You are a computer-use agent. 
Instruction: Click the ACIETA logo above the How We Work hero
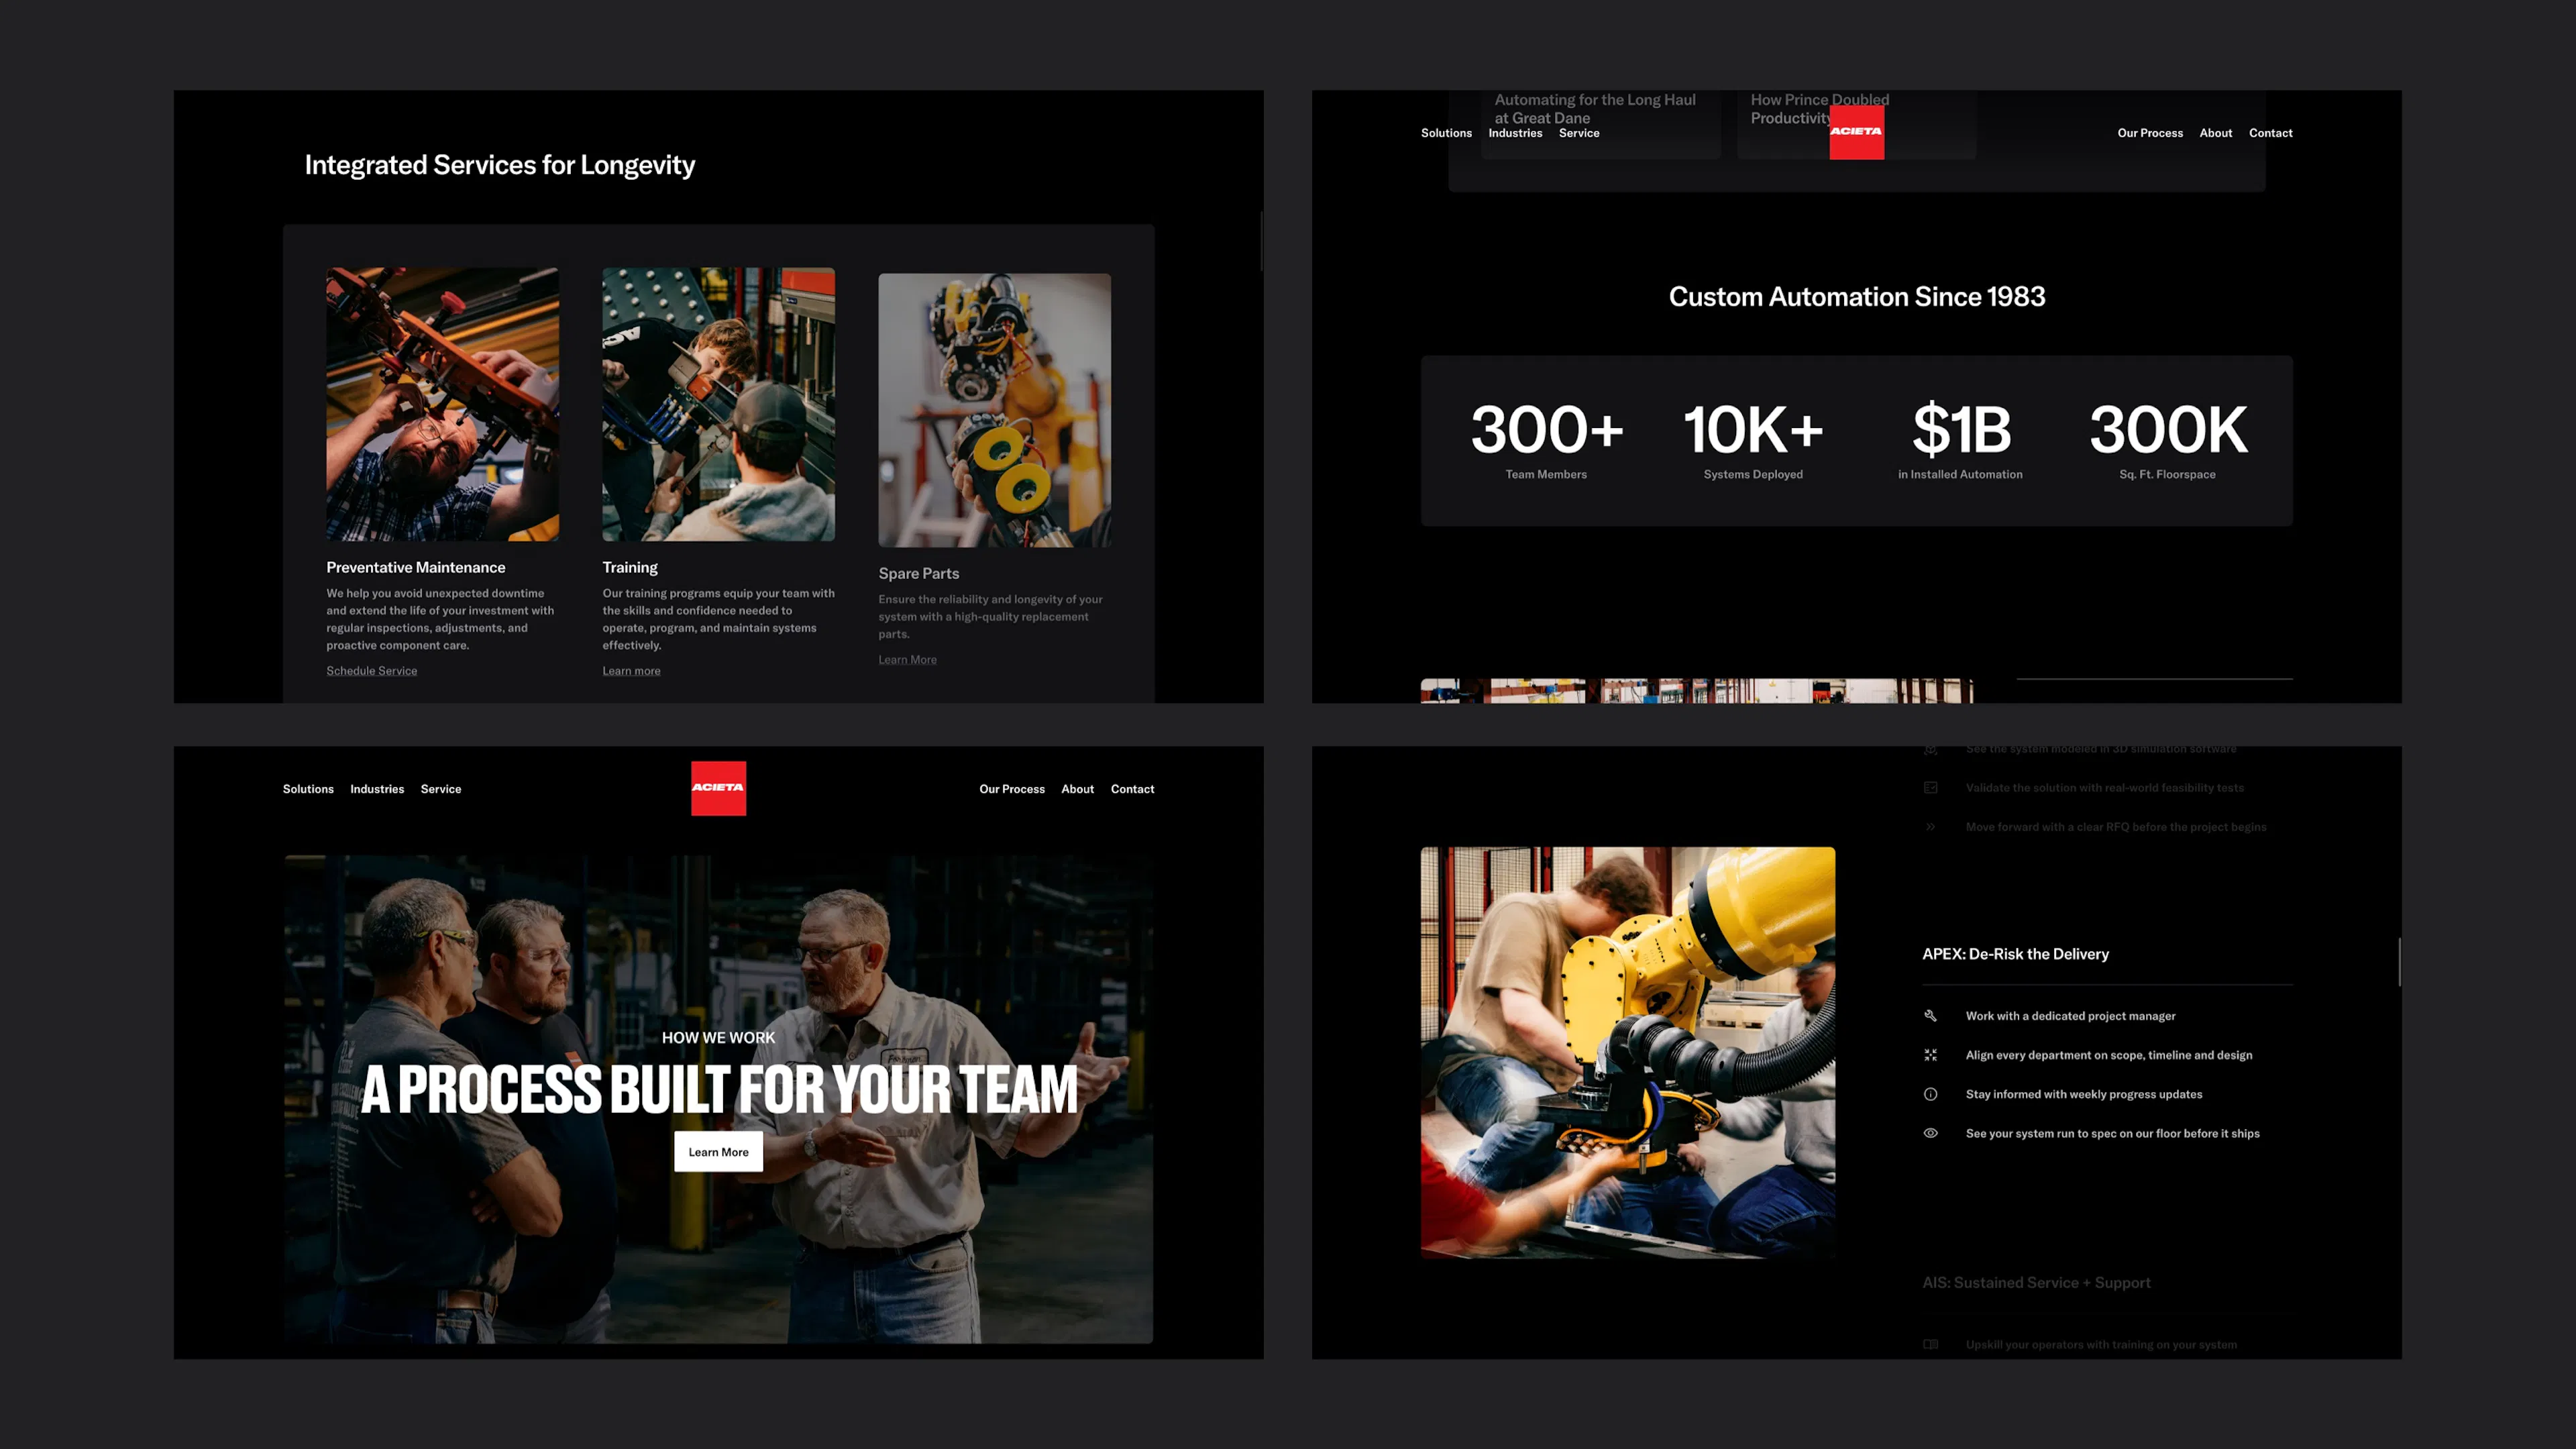718,788
